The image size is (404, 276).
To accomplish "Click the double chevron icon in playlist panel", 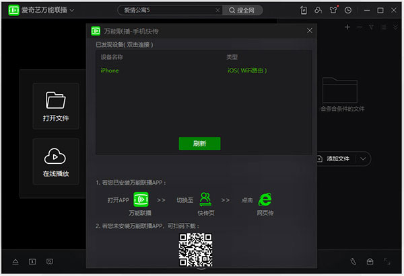I will [x=395, y=27].
